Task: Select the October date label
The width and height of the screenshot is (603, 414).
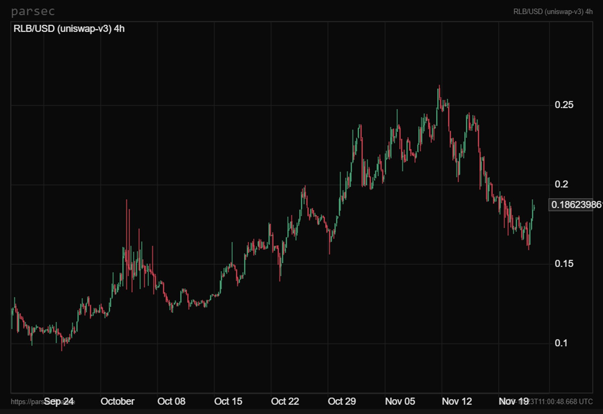Action: pyautogui.click(x=117, y=401)
